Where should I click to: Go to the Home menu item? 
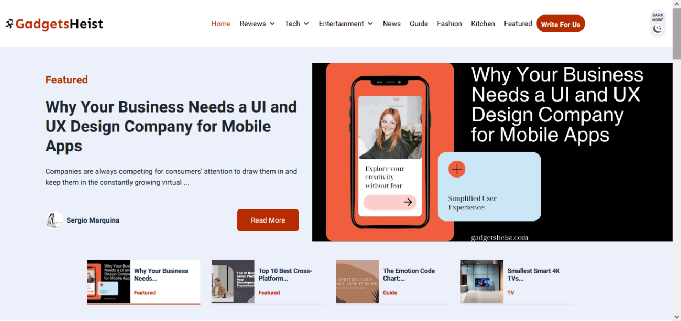(x=221, y=24)
